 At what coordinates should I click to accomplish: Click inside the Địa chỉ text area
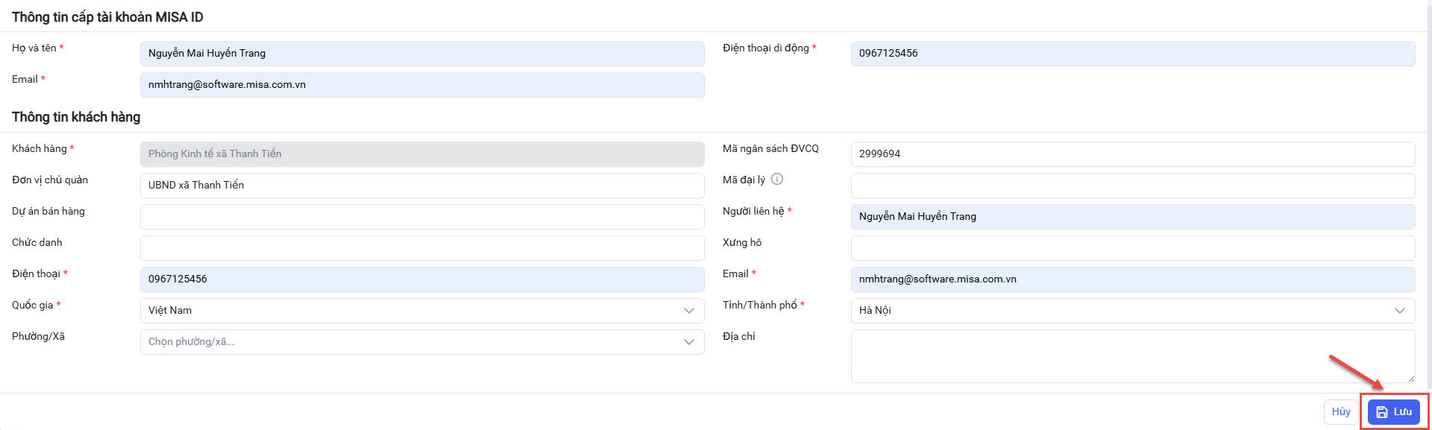[x=1132, y=356]
